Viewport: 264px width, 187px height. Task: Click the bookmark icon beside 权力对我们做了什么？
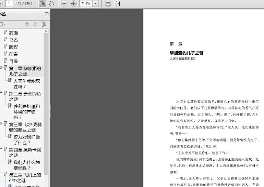pyautogui.click(x=10, y=136)
